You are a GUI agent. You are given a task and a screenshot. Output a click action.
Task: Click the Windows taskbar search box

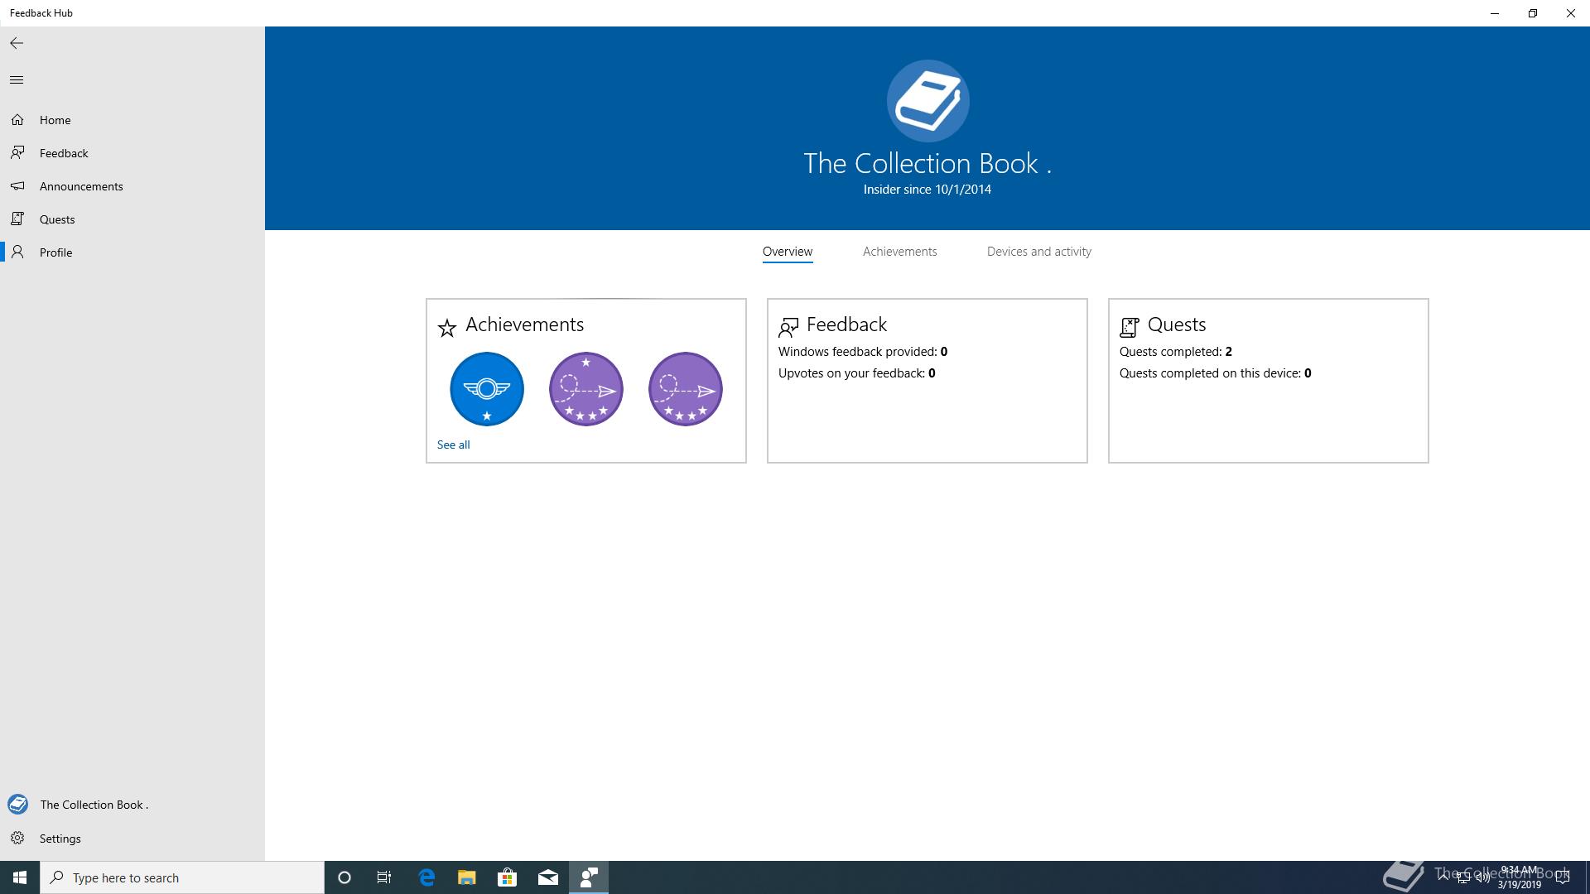182,877
